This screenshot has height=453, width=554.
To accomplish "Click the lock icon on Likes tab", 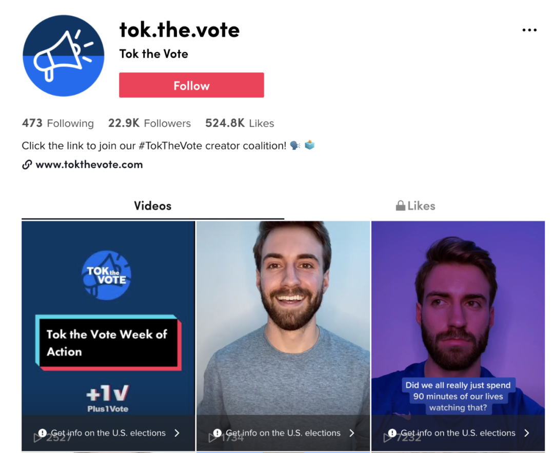I will pos(400,206).
